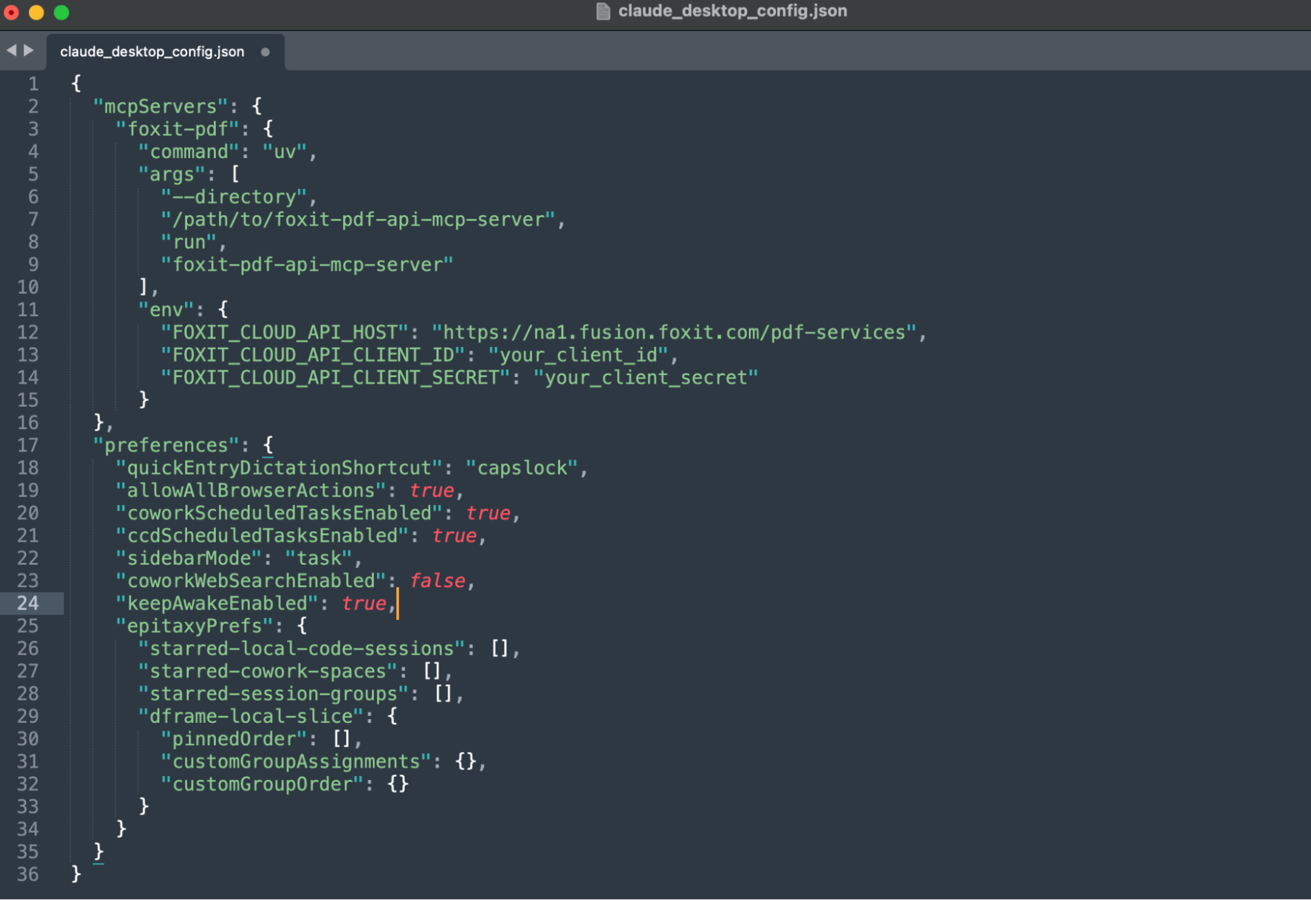Click the "/path/to/foxit-pdf-api-mcp-server" string
The height and width of the screenshot is (900, 1311).
(358, 219)
